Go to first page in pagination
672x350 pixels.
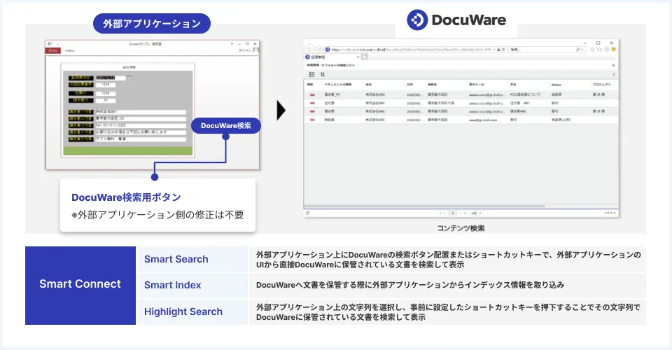pos(440,213)
